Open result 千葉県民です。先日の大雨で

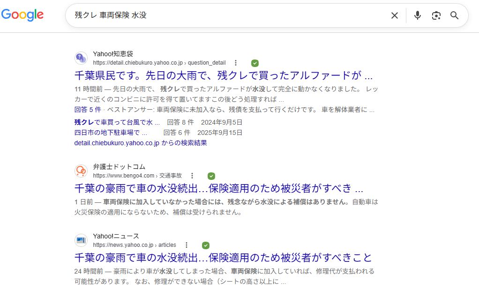pyautogui.click(x=223, y=75)
